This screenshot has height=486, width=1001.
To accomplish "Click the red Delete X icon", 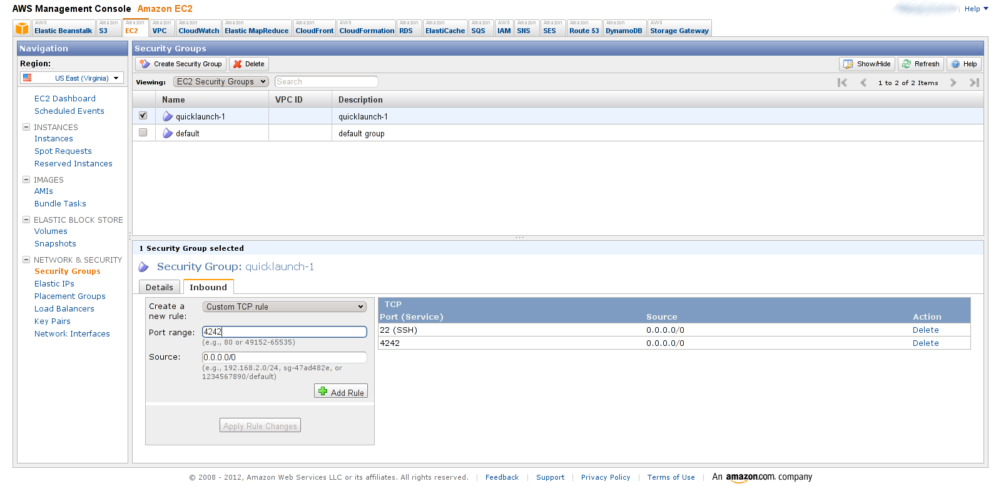I will tap(238, 64).
